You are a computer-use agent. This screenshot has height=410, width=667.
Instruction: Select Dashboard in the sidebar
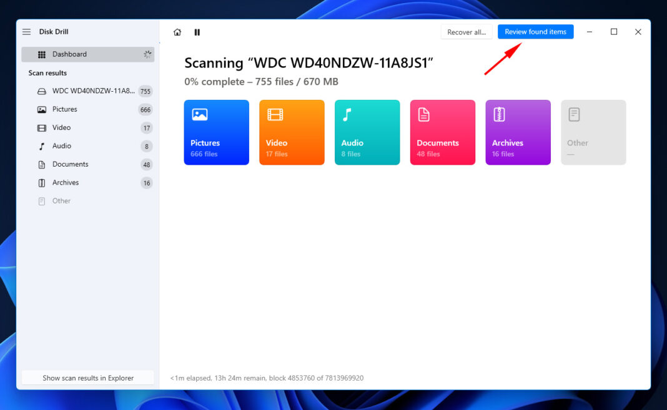tap(87, 54)
